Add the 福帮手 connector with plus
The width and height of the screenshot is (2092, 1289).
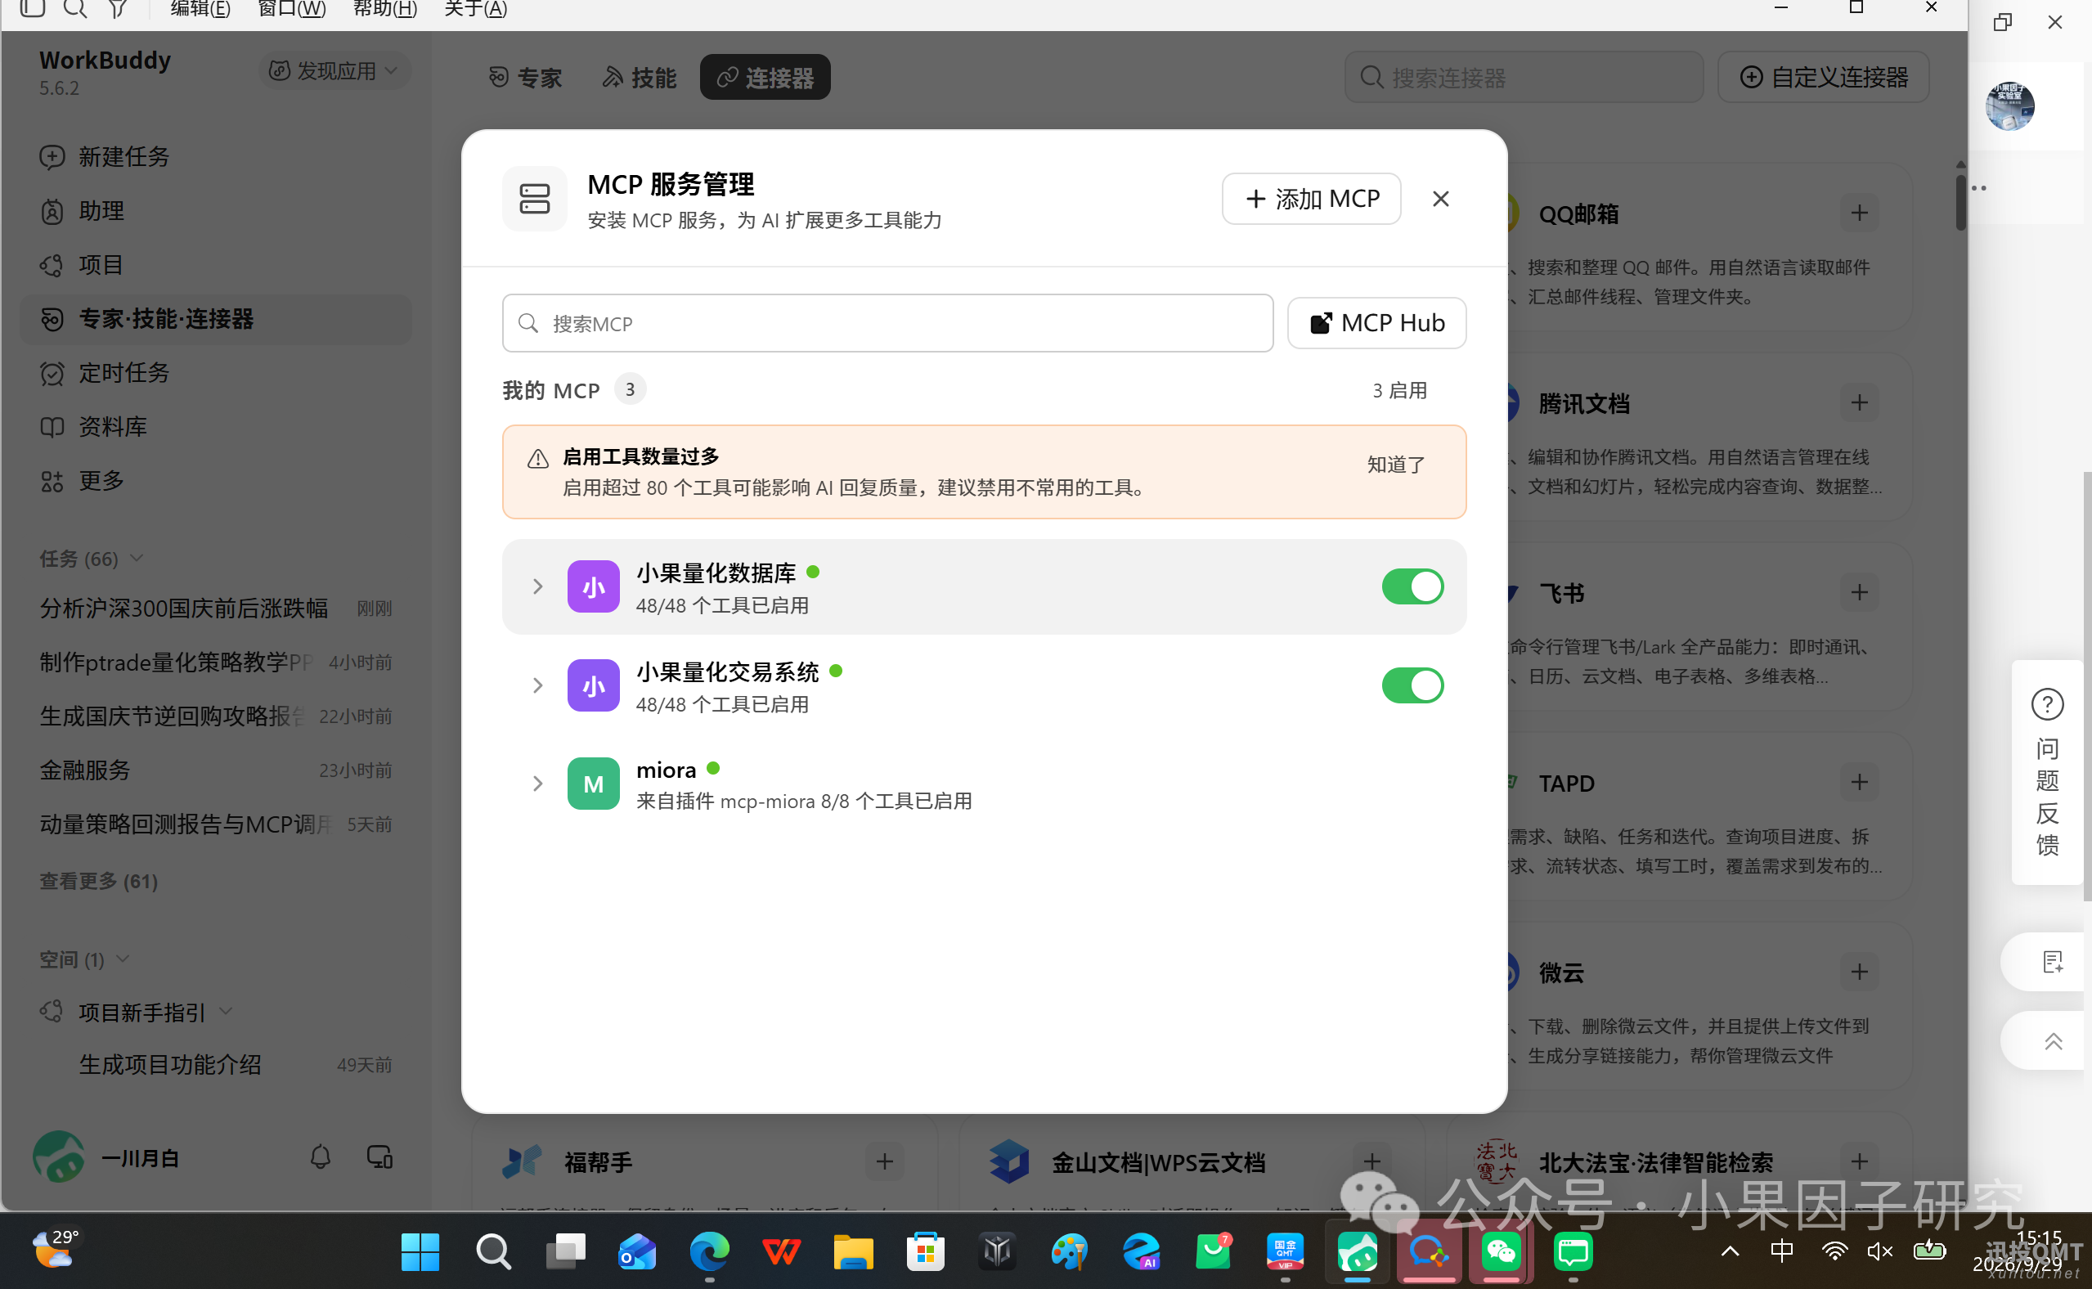pos(884,1162)
